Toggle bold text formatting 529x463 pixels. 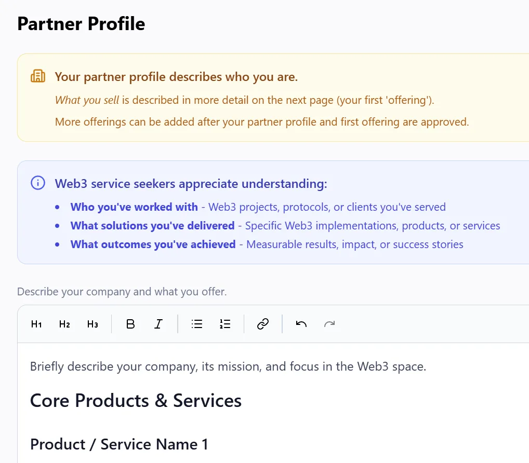pos(130,324)
